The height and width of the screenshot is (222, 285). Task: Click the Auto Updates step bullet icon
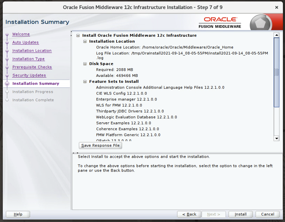click(7, 42)
